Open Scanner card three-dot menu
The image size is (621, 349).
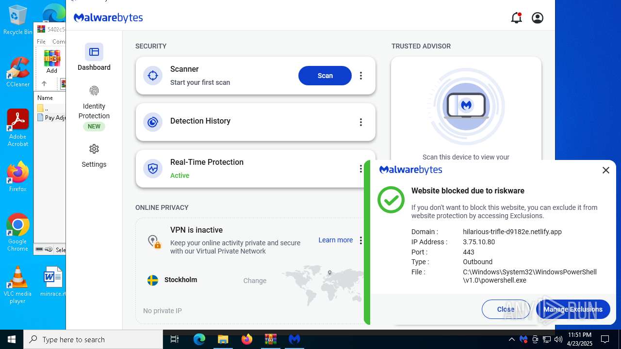(360, 76)
